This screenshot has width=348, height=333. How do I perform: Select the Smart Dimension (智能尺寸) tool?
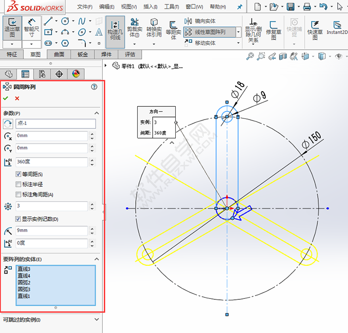point(32,28)
